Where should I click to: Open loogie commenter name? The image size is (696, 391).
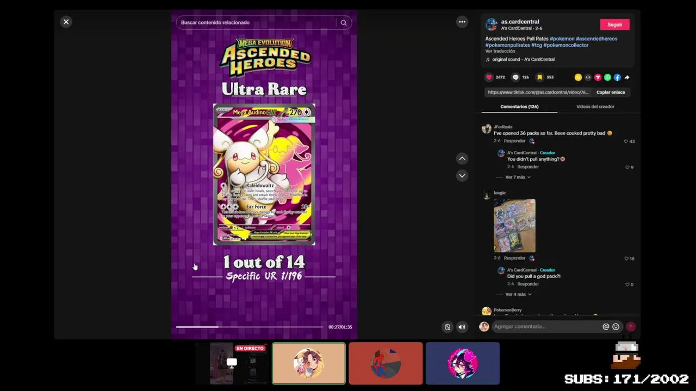click(x=500, y=193)
